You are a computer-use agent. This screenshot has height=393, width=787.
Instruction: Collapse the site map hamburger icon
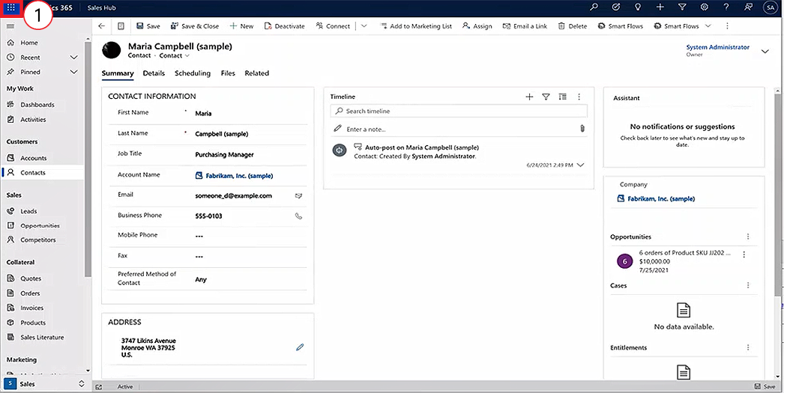[10, 26]
